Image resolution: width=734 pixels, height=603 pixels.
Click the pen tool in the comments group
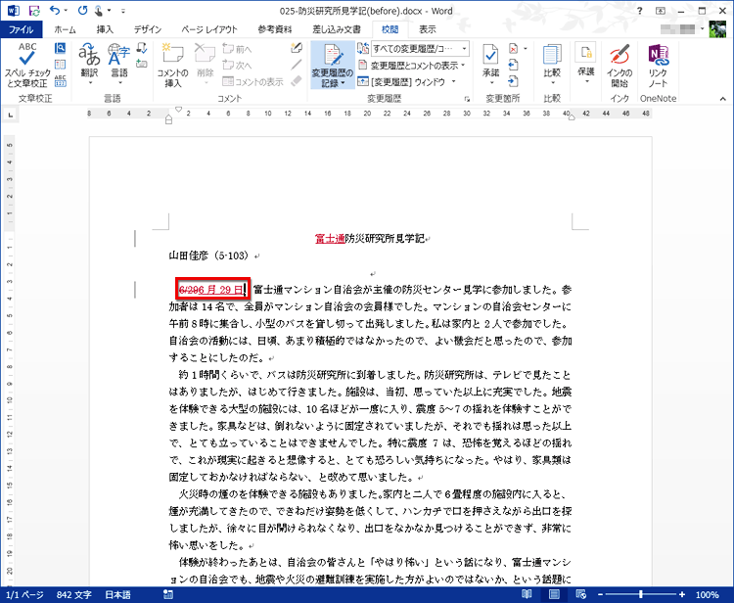[x=296, y=65]
